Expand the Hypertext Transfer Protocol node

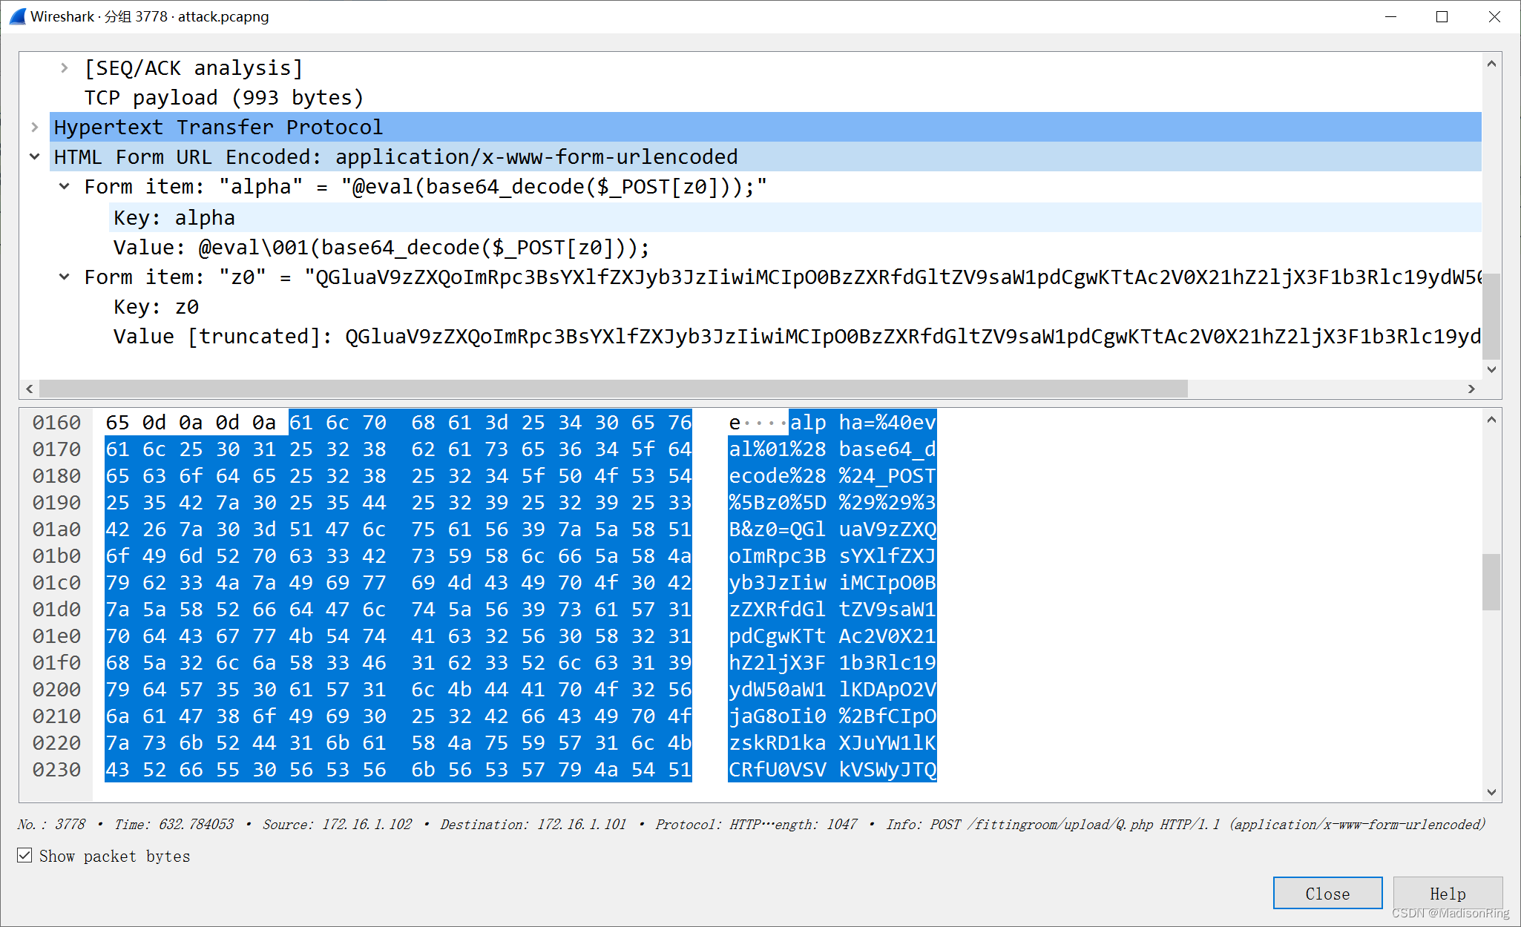[x=35, y=127]
